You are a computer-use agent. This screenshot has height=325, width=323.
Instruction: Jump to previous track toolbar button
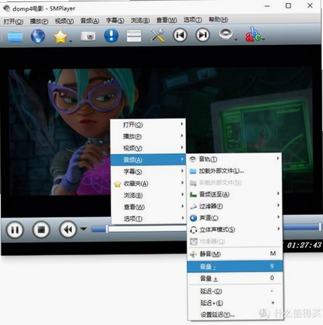click(x=180, y=35)
